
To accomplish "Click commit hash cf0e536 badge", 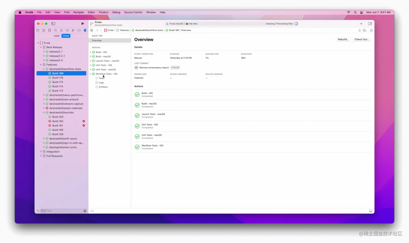I will (175, 67).
